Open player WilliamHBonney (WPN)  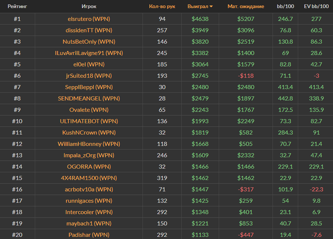89,144
